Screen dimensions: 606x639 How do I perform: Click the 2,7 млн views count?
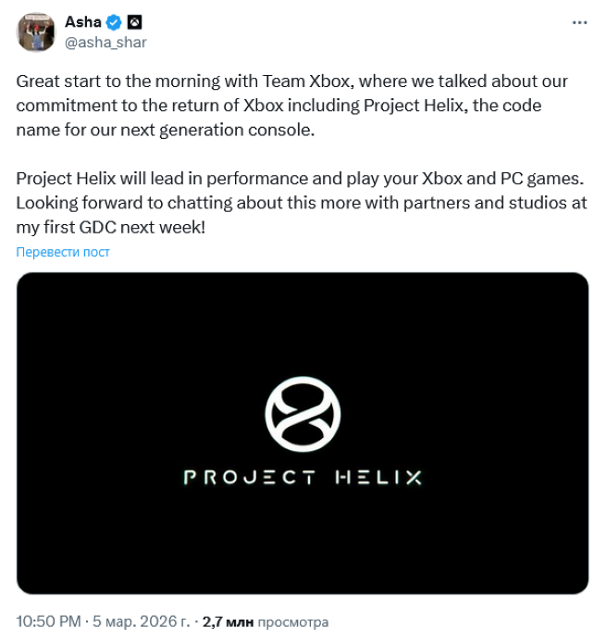coord(228,621)
